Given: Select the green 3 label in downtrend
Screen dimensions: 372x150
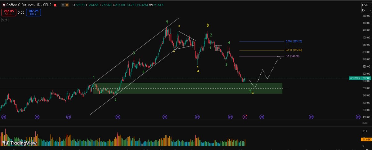Looking at the screenshot, I should pyautogui.click(x=226, y=64).
